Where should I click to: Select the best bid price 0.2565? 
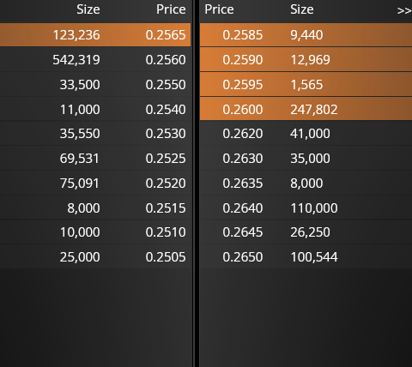click(166, 35)
